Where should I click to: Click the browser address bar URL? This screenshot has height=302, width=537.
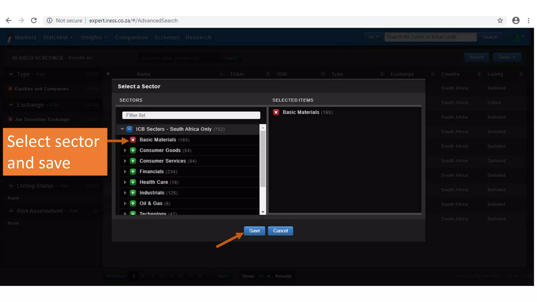133,20
